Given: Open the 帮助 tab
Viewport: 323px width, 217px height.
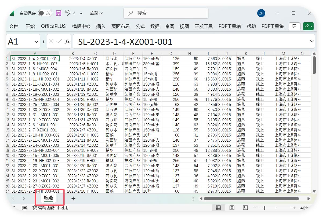Looking at the screenshot, I should click(x=251, y=26).
